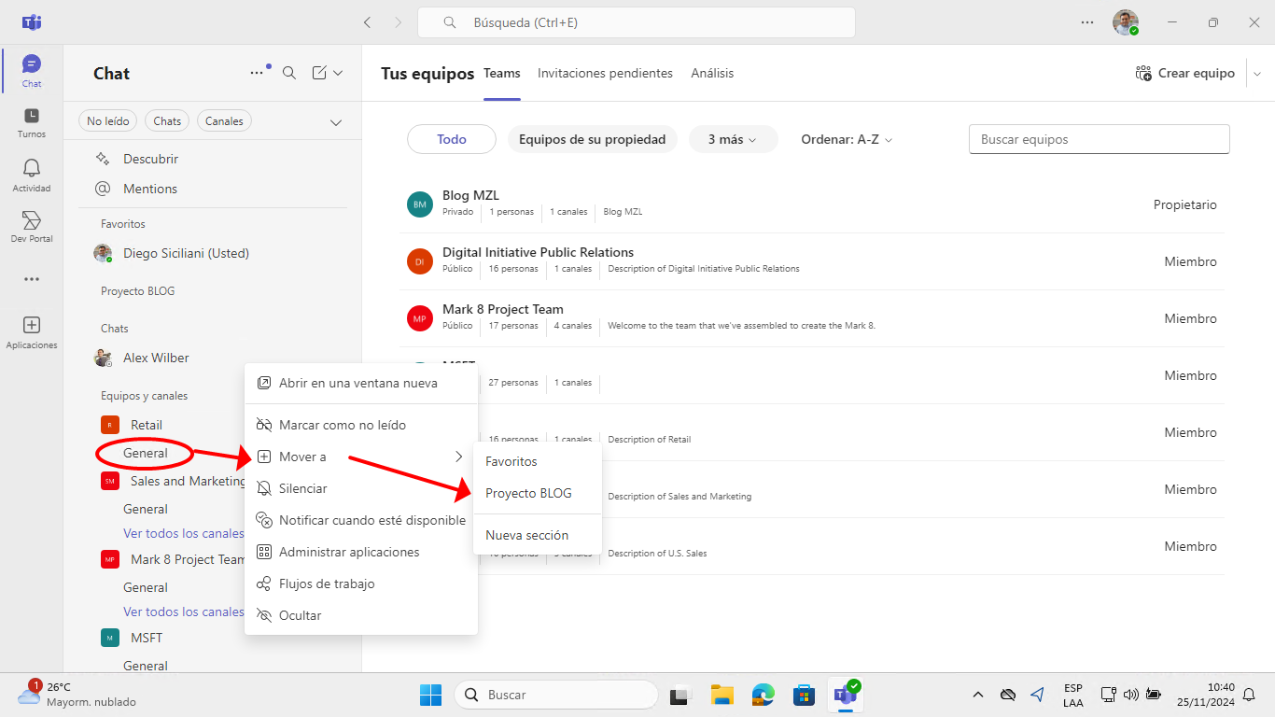Click Ver todos los canales under Mark 8
The image size is (1275, 717).
[184, 612]
